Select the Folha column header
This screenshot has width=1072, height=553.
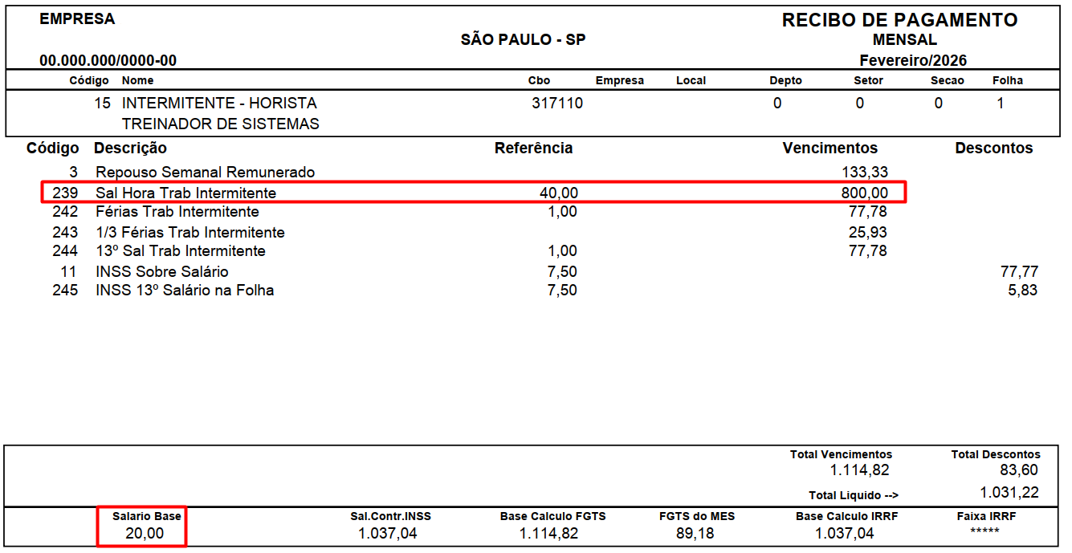1008,80
